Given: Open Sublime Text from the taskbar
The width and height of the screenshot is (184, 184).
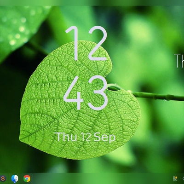Looking at the screenshot, I should pos(3,178).
